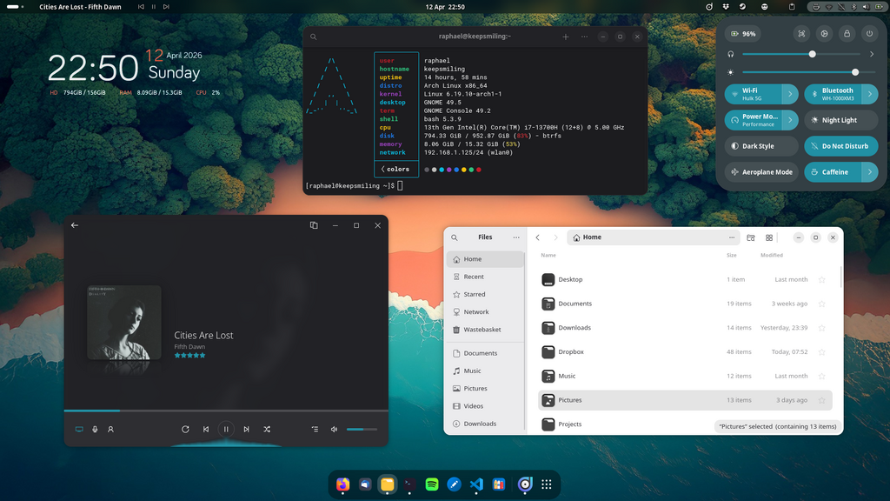Star the Dropbox folder

point(821,352)
